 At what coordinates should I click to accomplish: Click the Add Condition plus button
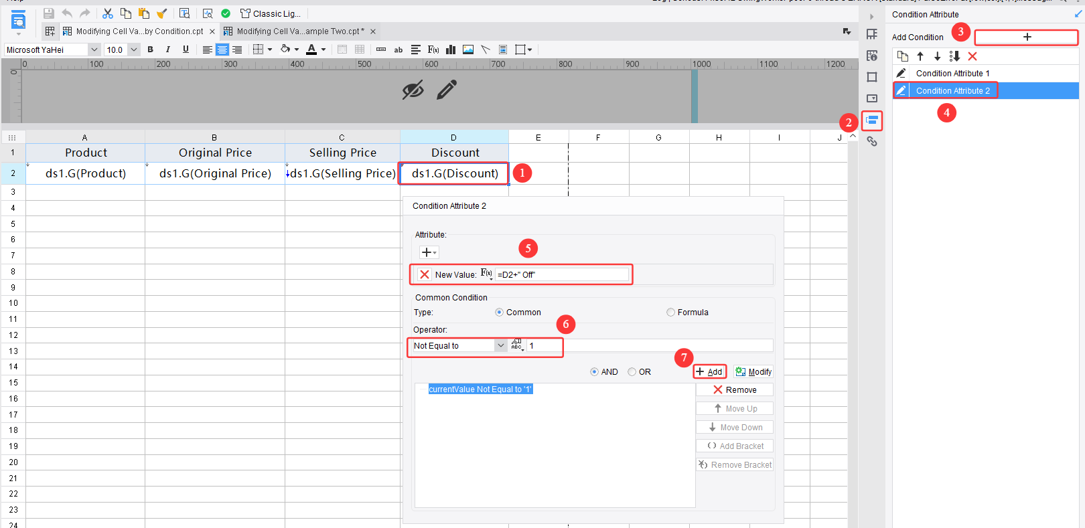coord(1027,37)
